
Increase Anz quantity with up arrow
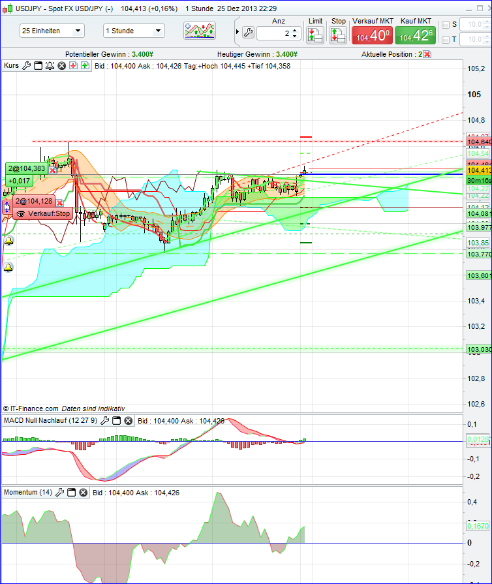[295, 29]
